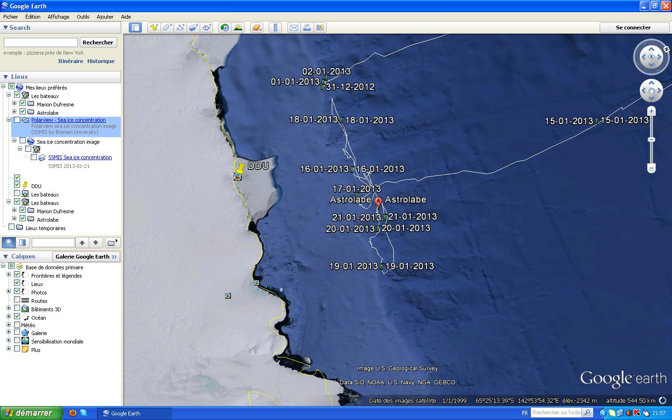Collapse Mes lieux préférés tree node
This screenshot has height=420, width=672.
(x=3, y=86)
